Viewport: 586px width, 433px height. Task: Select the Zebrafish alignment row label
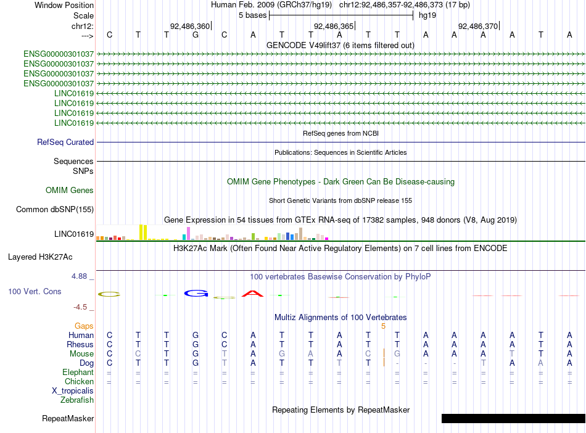click(x=77, y=400)
